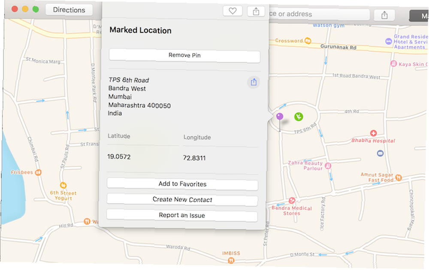Switch to the Map view tab
The image size is (429, 270).
(x=419, y=16)
